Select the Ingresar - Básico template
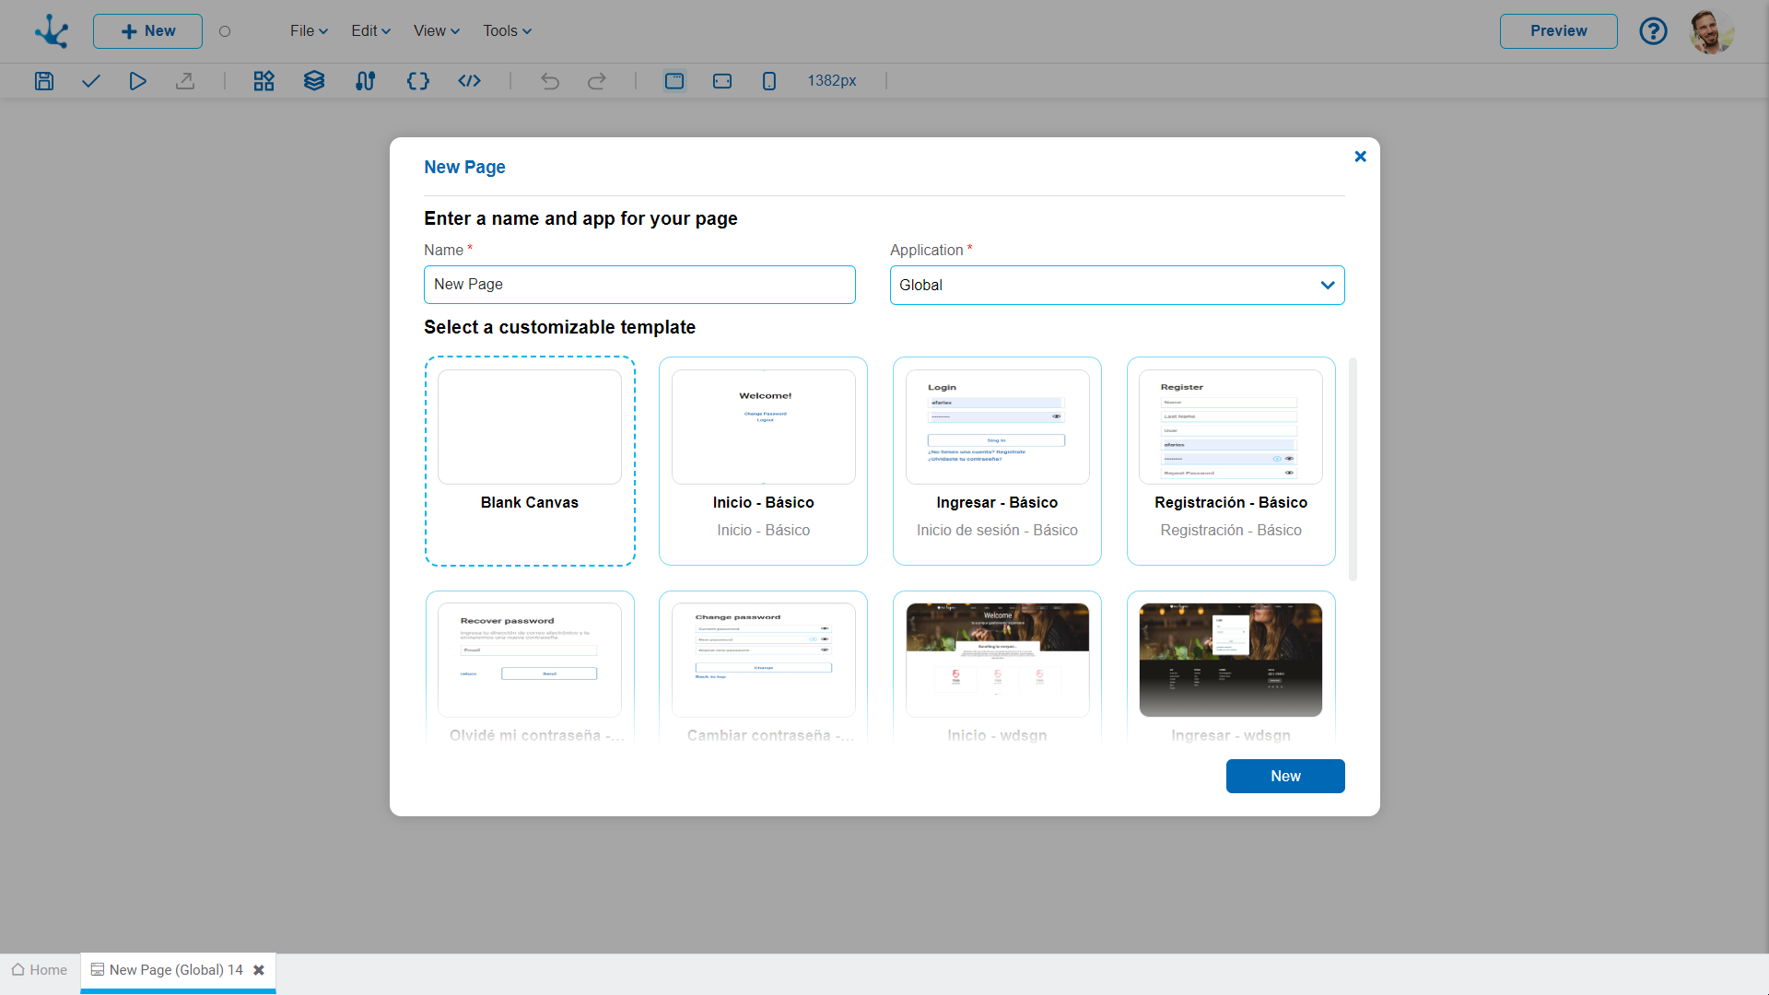 (997, 462)
